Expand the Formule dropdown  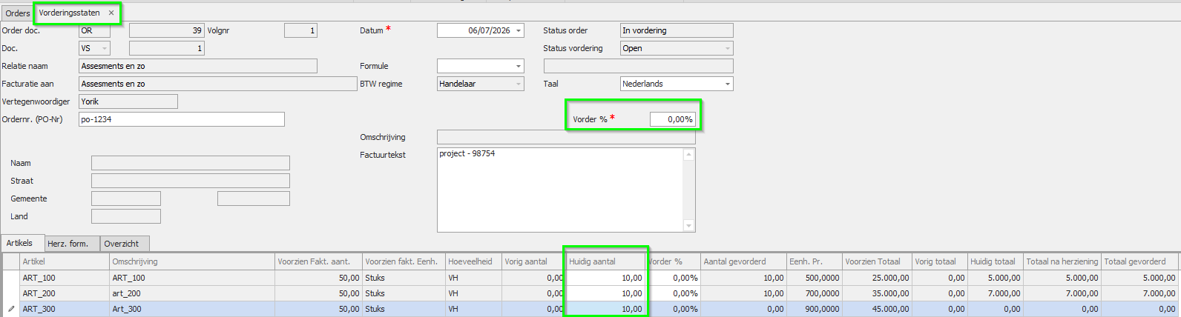[x=519, y=66]
